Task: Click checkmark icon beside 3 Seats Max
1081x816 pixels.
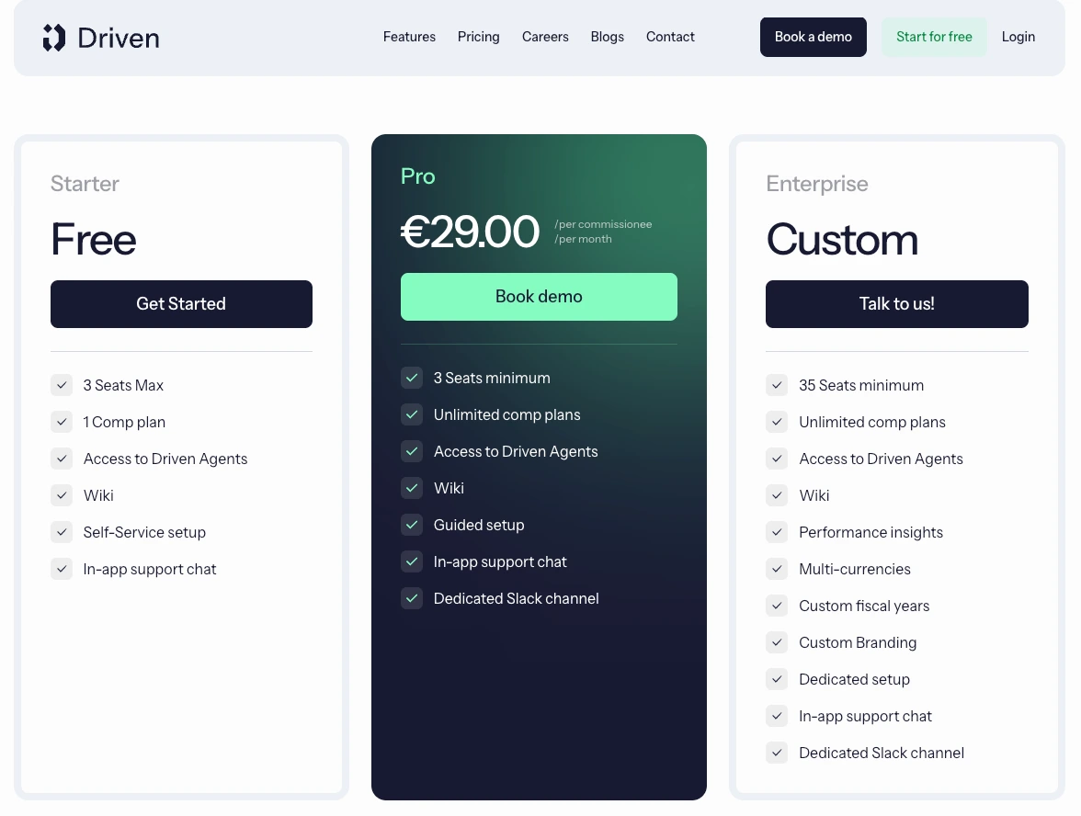Action: click(x=62, y=385)
